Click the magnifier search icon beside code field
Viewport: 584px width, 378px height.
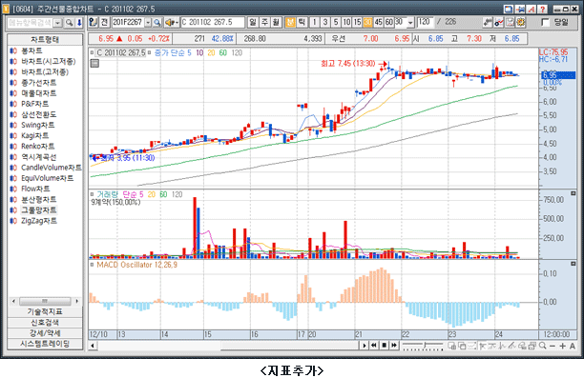[157, 23]
